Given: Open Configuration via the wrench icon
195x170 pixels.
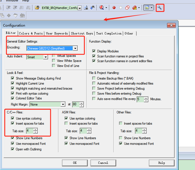Looking at the screenshot, I should pyautogui.click(x=160, y=8).
